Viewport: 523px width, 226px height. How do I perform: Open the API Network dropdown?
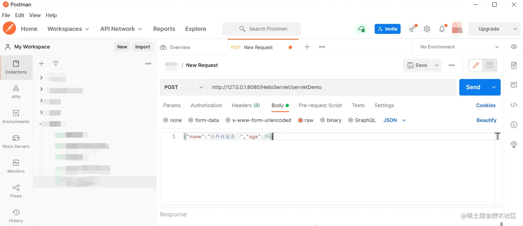click(121, 29)
